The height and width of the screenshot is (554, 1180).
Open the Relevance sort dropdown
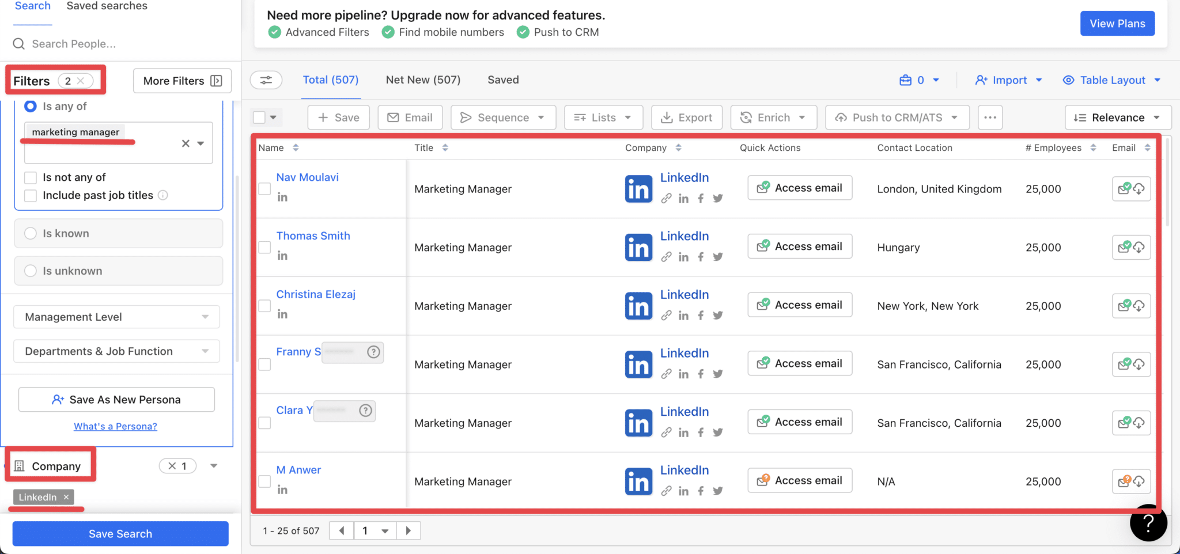coord(1117,117)
